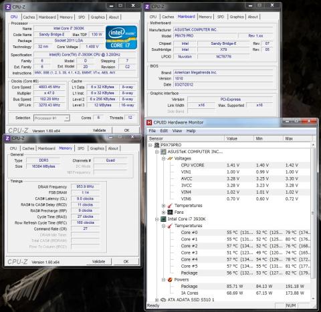321x312 pixels.
Task: Click the CPU-Z app icon in top-left window
Action: [x=8, y=7]
